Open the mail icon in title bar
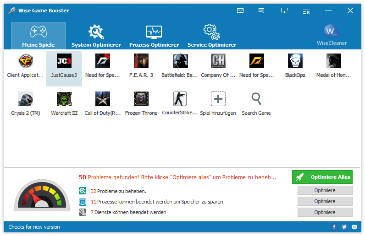The width and height of the screenshot is (365, 236). (x=240, y=11)
